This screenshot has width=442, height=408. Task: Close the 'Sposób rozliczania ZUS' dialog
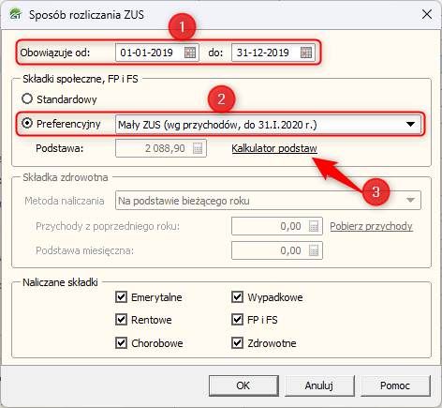tap(427, 14)
